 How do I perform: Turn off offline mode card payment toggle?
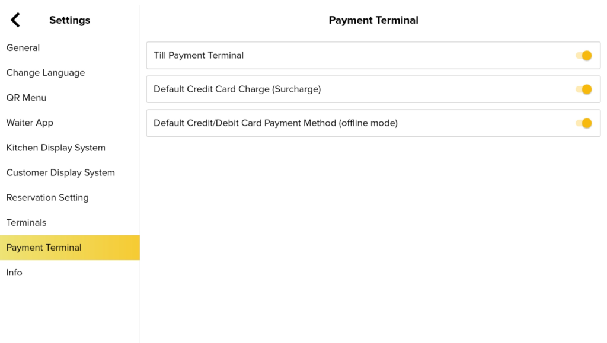(x=584, y=123)
